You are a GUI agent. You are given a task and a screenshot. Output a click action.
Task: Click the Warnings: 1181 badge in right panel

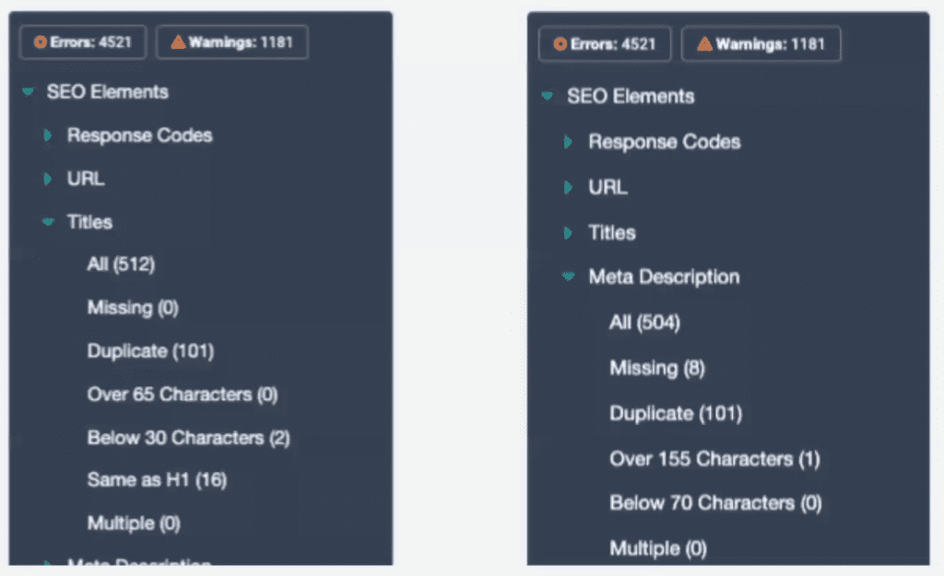pos(761,44)
